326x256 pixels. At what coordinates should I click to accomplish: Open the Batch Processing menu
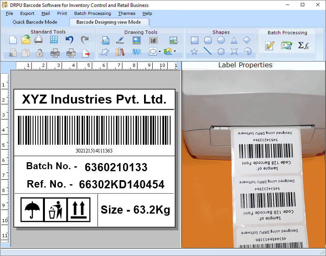(93, 13)
